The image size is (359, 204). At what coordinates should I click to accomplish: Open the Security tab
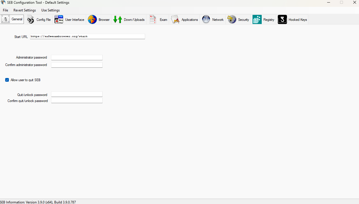click(x=238, y=19)
